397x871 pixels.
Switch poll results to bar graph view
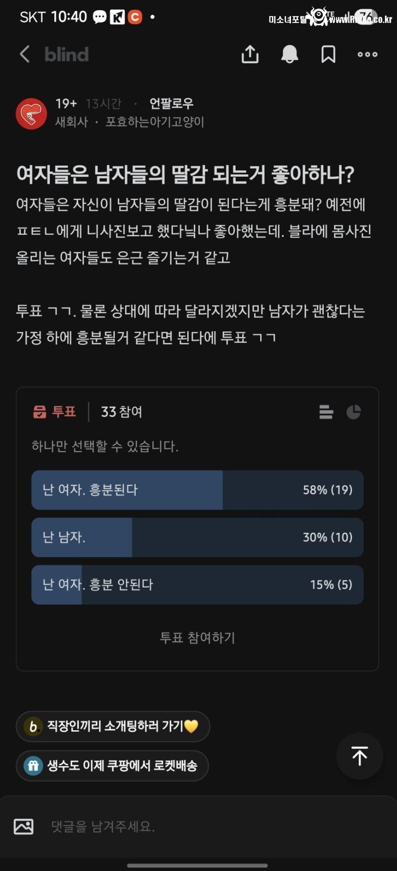(326, 411)
